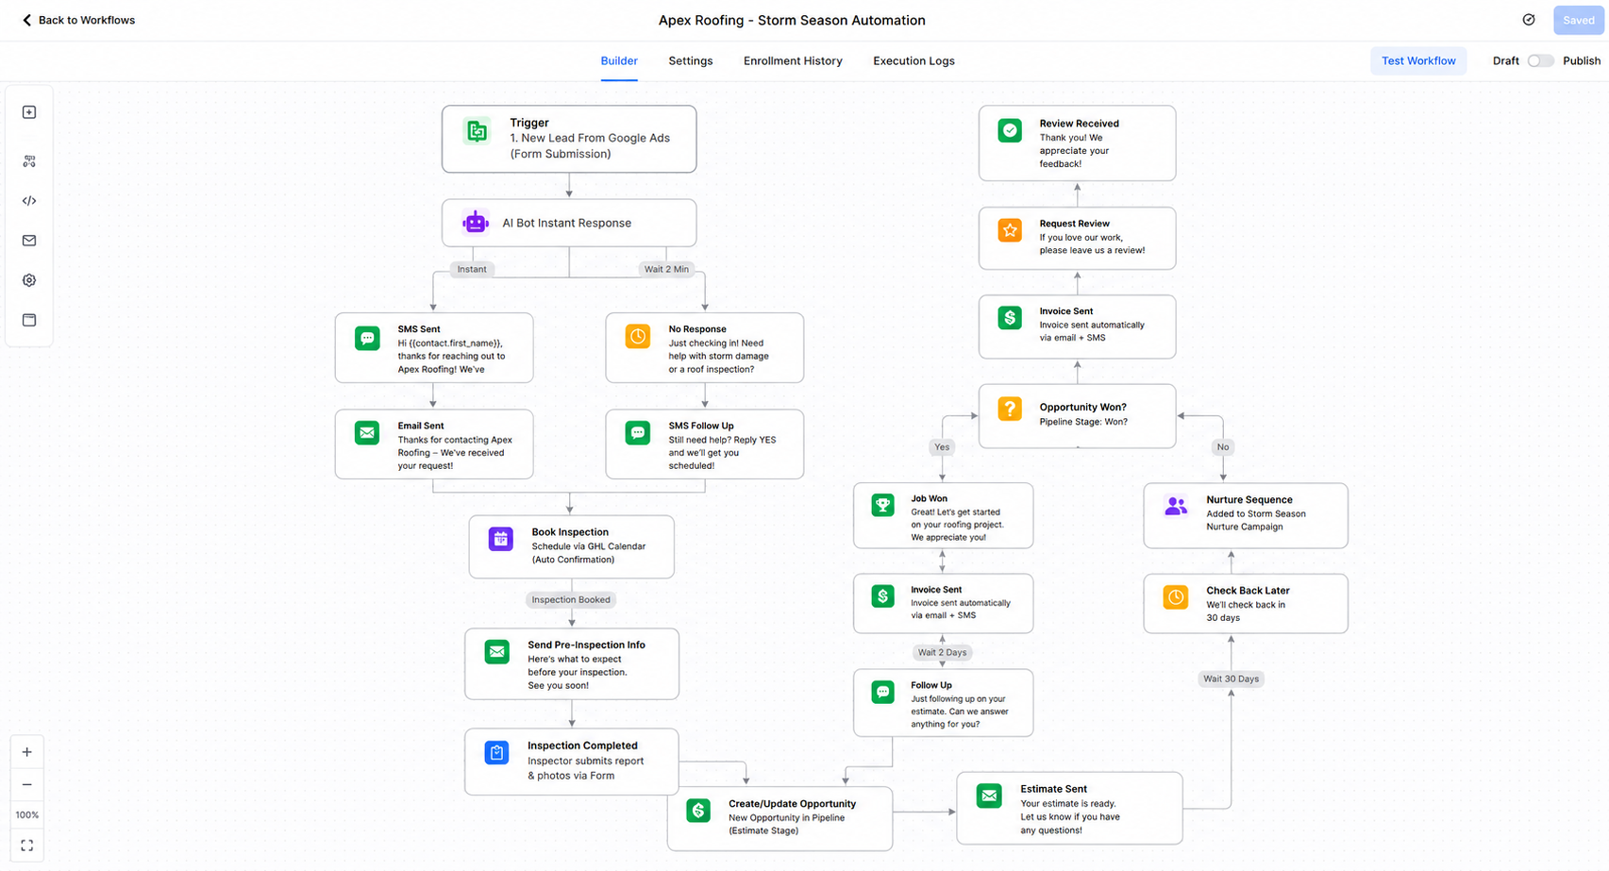Select the Create/Update Opportunity title
The image size is (1609, 871).
(792, 804)
